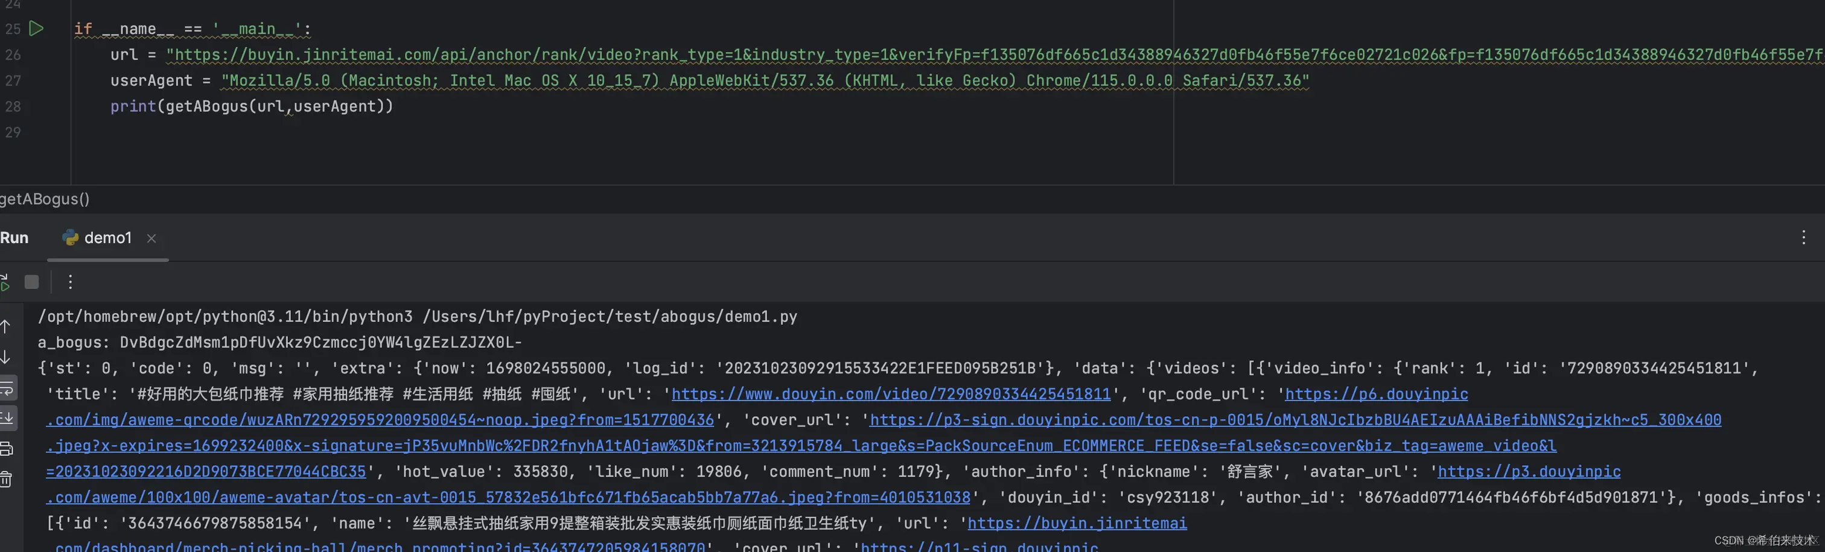Image resolution: width=1825 pixels, height=552 pixels.
Task: Click the up stack trace arrow
Action: pyautogui.click(x=5, y=326)
